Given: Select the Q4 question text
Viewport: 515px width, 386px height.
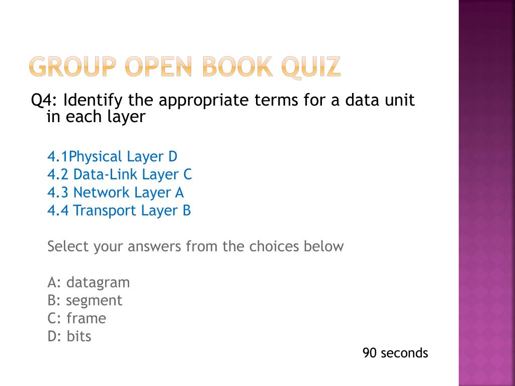Looking at the screenshot, I should (x=223, y=109).
